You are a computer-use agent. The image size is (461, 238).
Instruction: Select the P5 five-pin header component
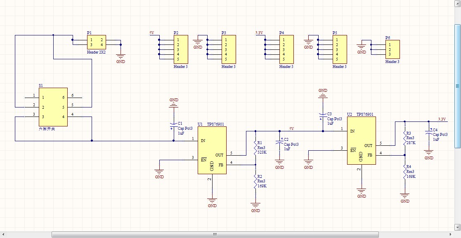coord(340,49)
